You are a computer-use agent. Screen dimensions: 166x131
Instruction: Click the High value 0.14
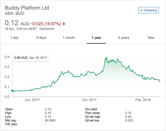click(48, 113)
